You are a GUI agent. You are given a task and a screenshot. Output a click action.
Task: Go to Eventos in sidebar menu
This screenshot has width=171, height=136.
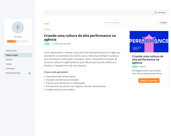[x=9, y=60]
